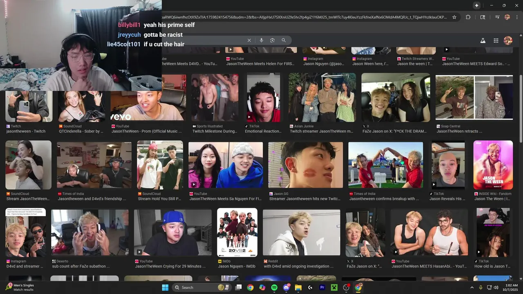Open the Asian Junkie Twitch streamer result
This screenshot has width=523, height=294.
(322, 98)
